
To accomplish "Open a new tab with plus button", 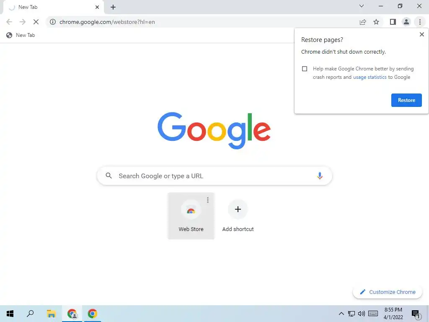I will (113, 7).
